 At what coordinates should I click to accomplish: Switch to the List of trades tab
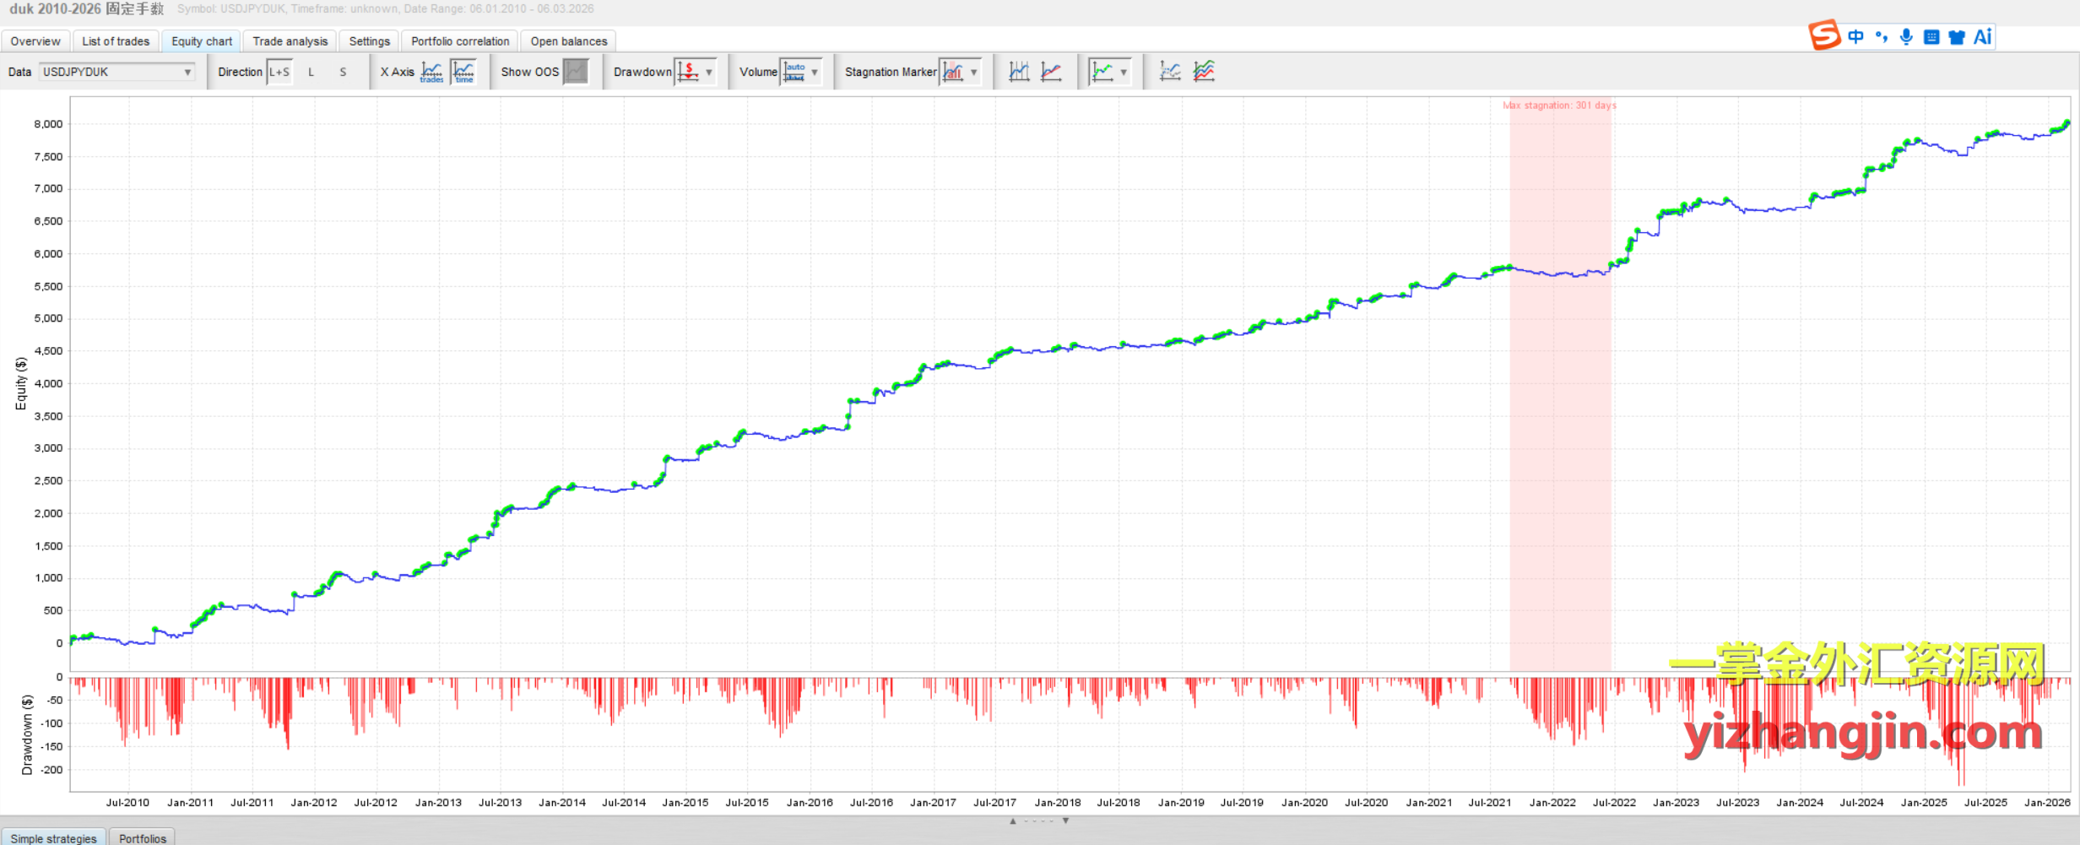pyautogui.click(x=116, y=41)
